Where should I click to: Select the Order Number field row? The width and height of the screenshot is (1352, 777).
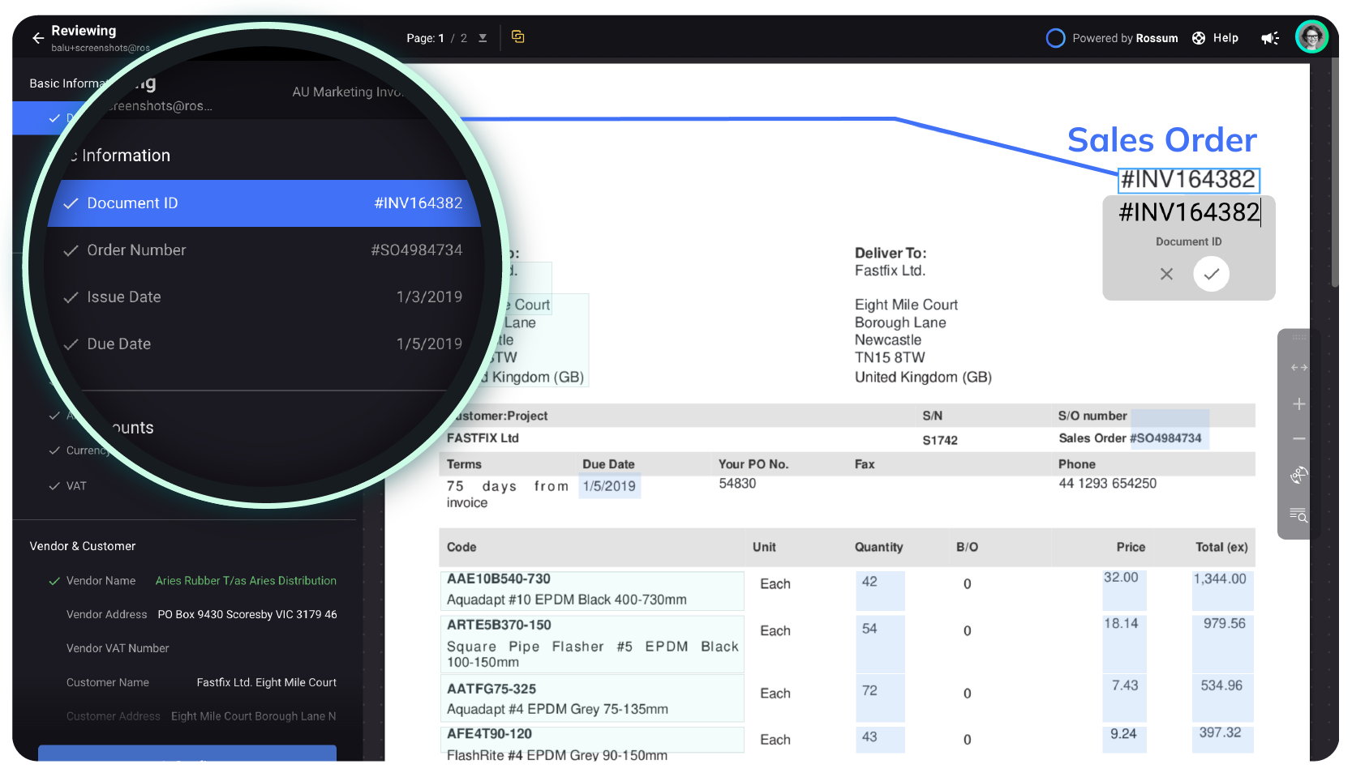tap(264, 250)
